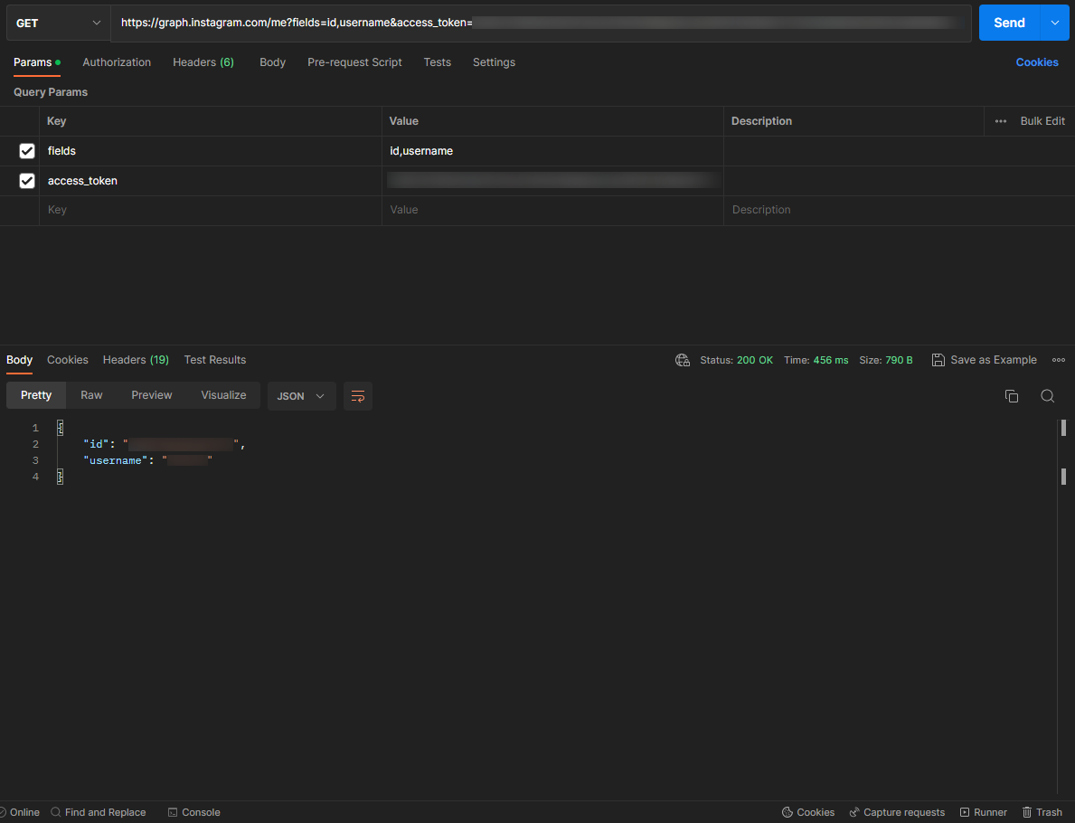Open Cookies from bottom status bar
Image resolution: width=1075 pixels, height=823 pixels.
808,812
